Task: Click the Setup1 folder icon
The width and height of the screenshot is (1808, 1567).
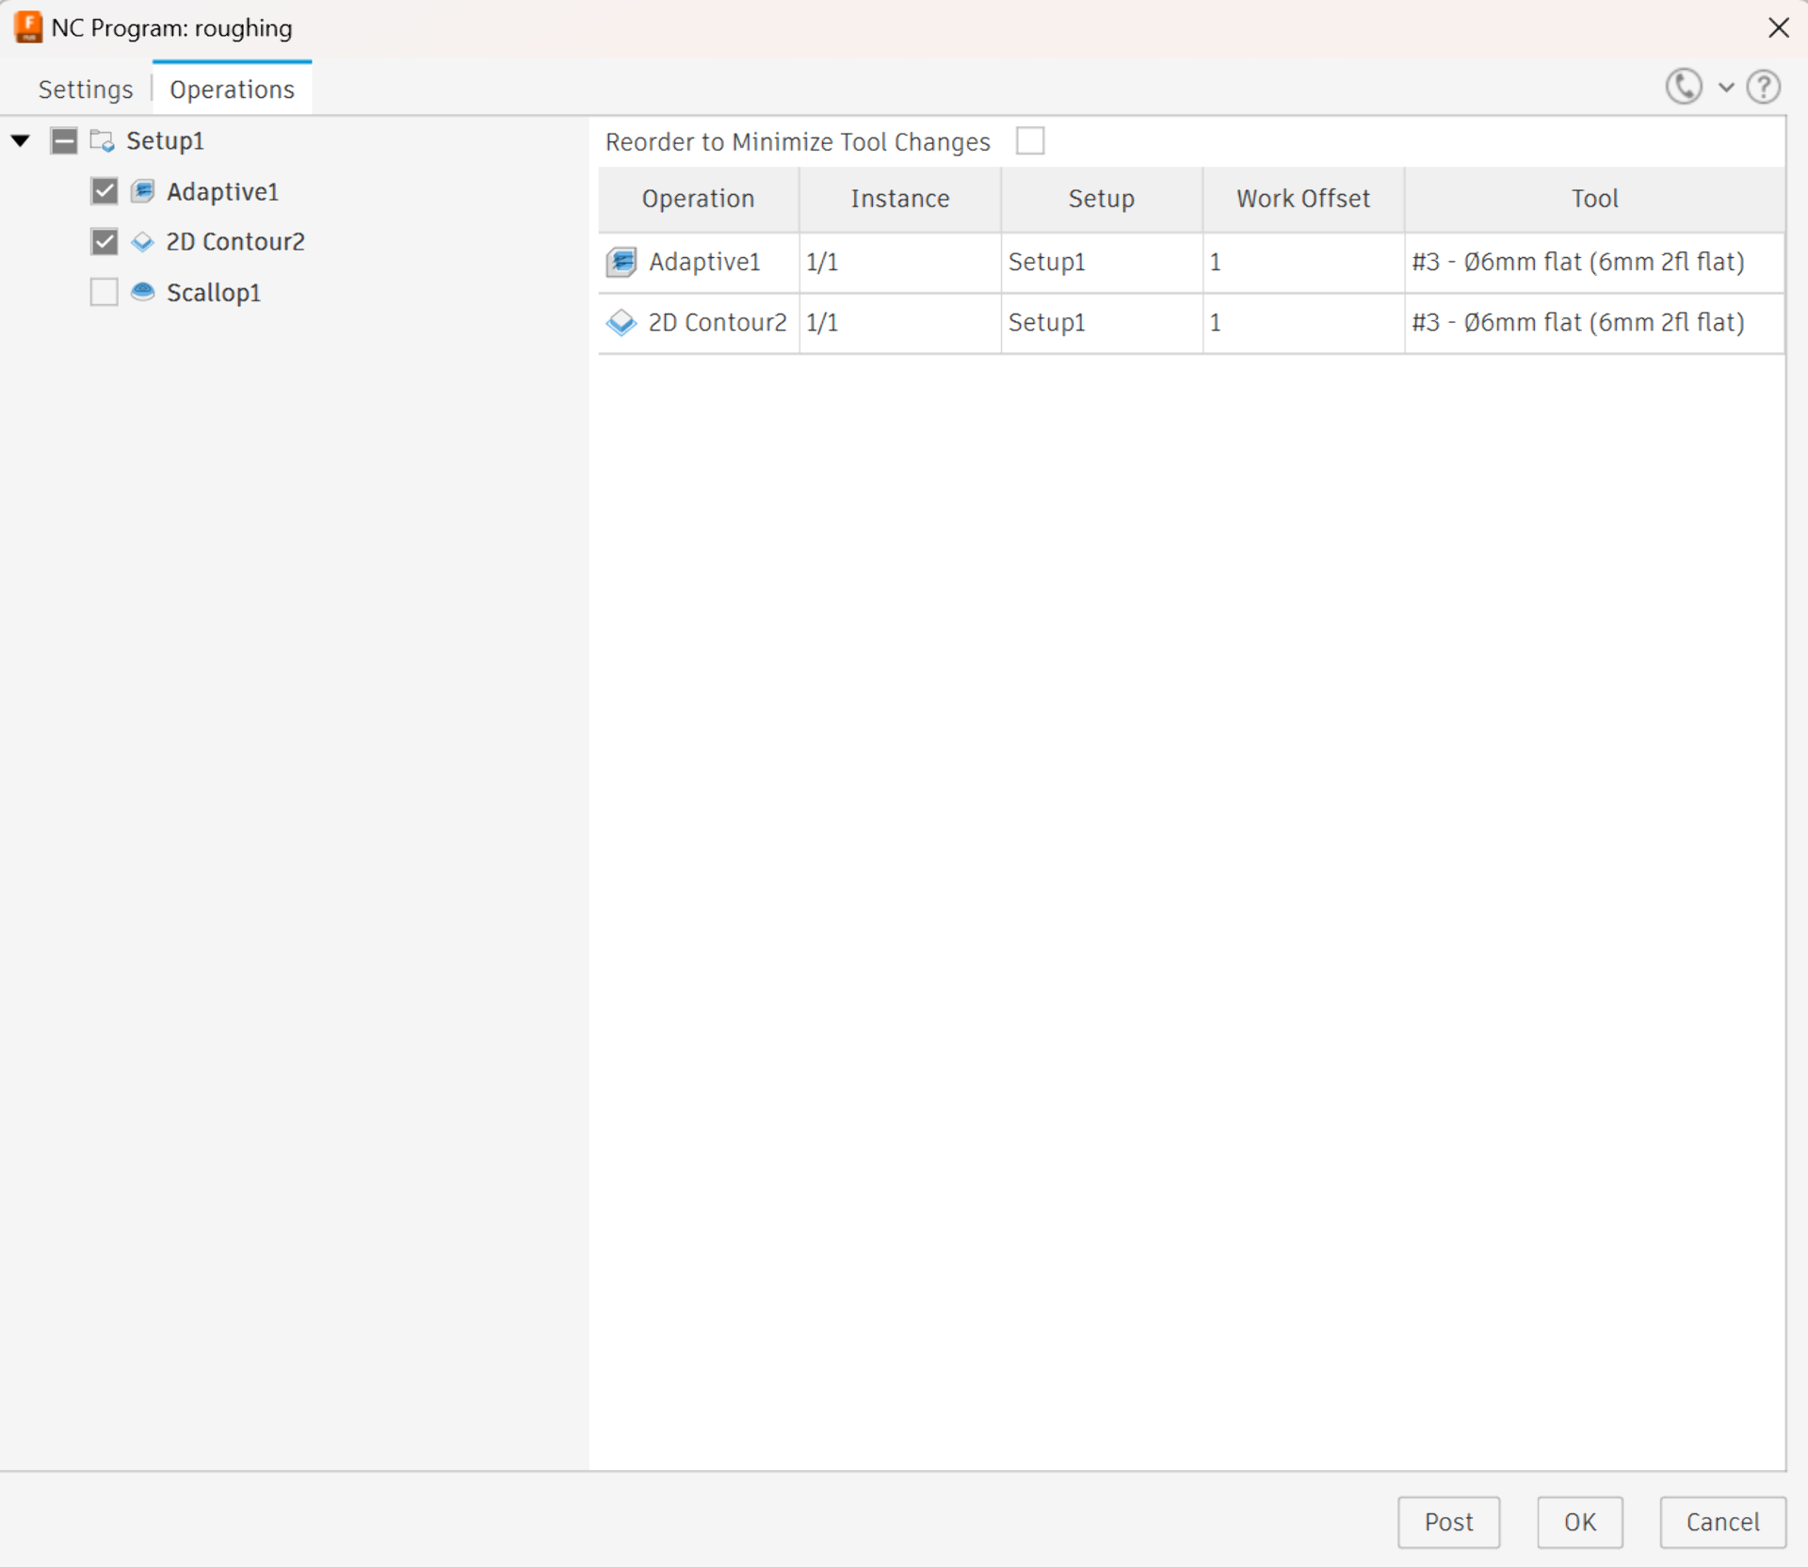Action: [x=102, y=141]
